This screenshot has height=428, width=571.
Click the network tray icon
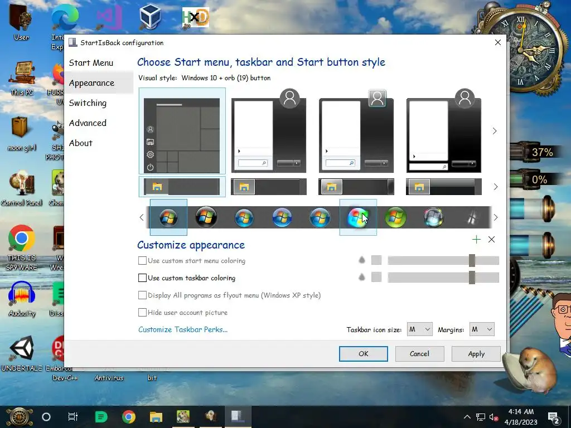pos(481,417)
